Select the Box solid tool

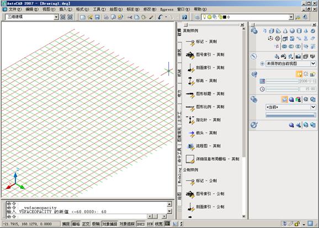click(x=272, y=31)
